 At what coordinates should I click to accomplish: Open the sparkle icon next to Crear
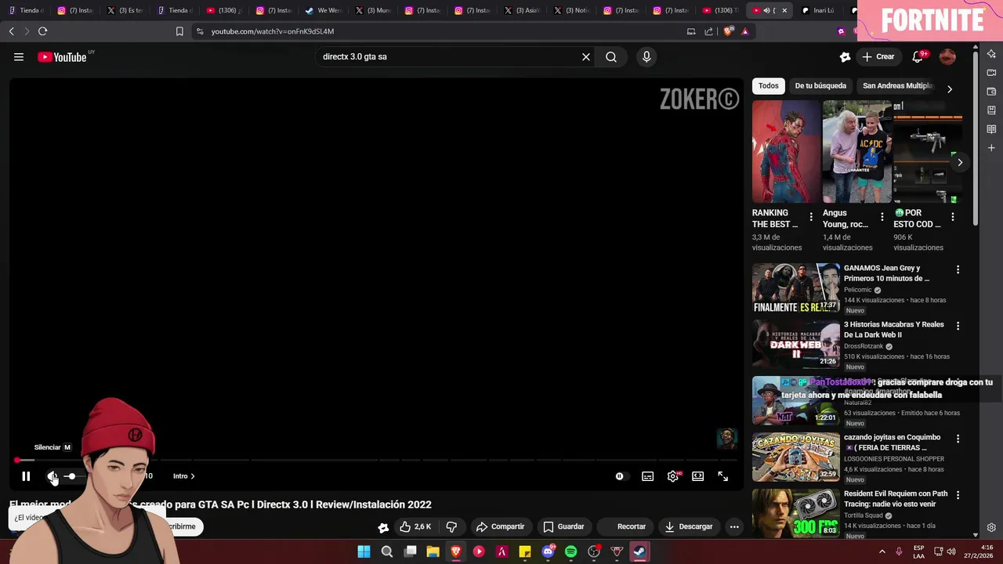(845, 56)
